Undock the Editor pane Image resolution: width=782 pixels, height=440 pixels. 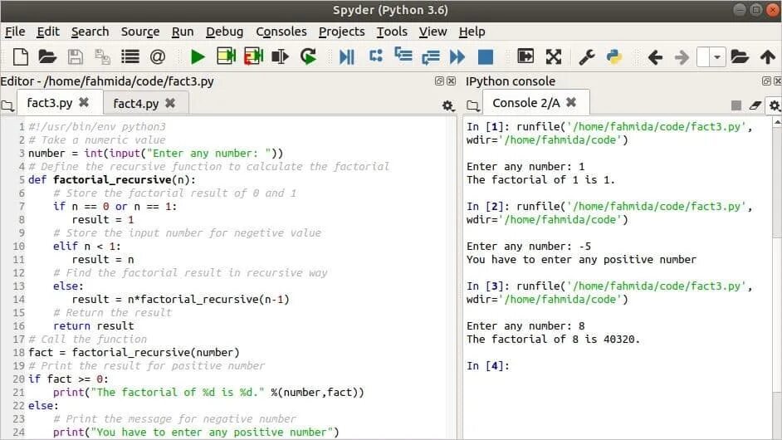click(439, 81)
